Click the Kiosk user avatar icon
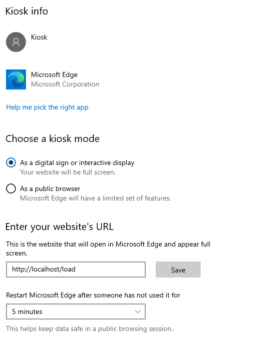Viewport: 267px width, 340px height. pos(16,42)
